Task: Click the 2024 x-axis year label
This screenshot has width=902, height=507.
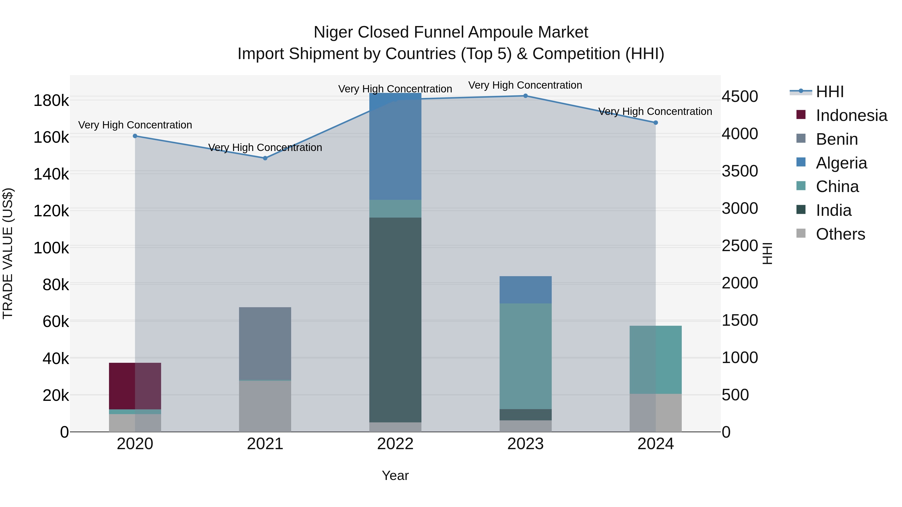Action: point(655,444)
